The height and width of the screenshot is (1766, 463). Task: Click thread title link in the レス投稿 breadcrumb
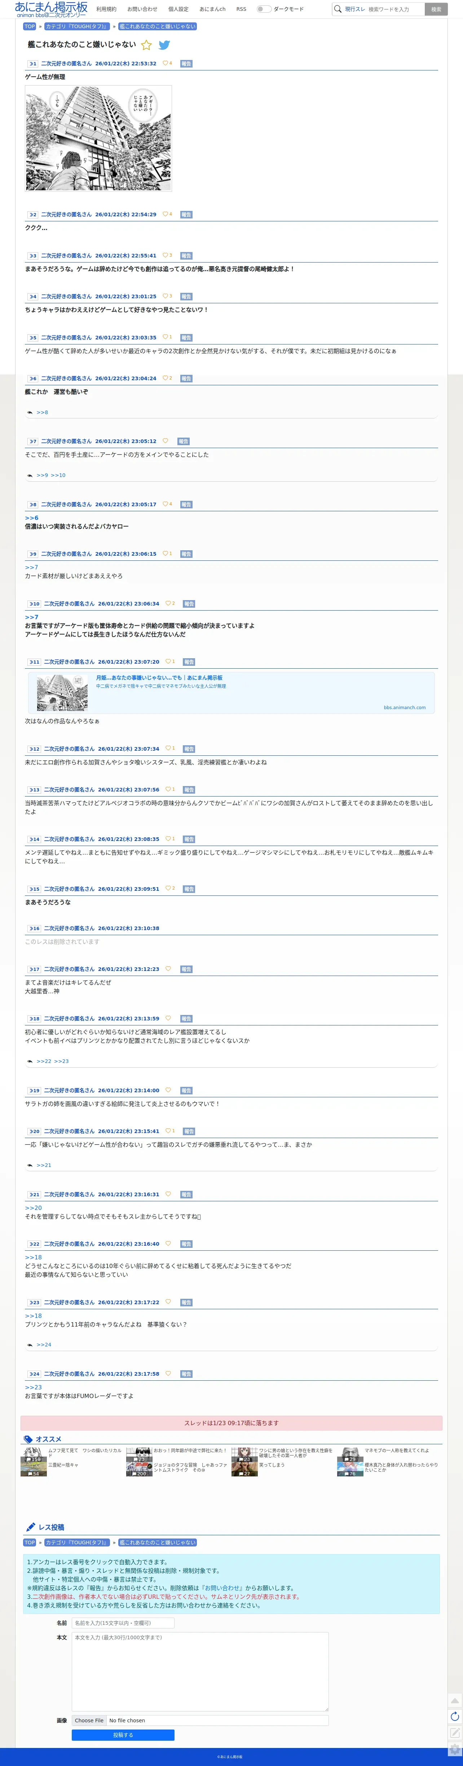[158, 1542]
